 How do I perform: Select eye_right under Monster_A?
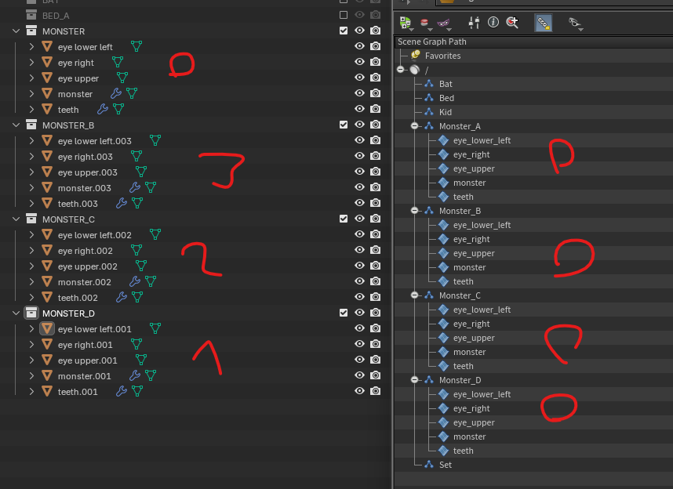point(471,154)
